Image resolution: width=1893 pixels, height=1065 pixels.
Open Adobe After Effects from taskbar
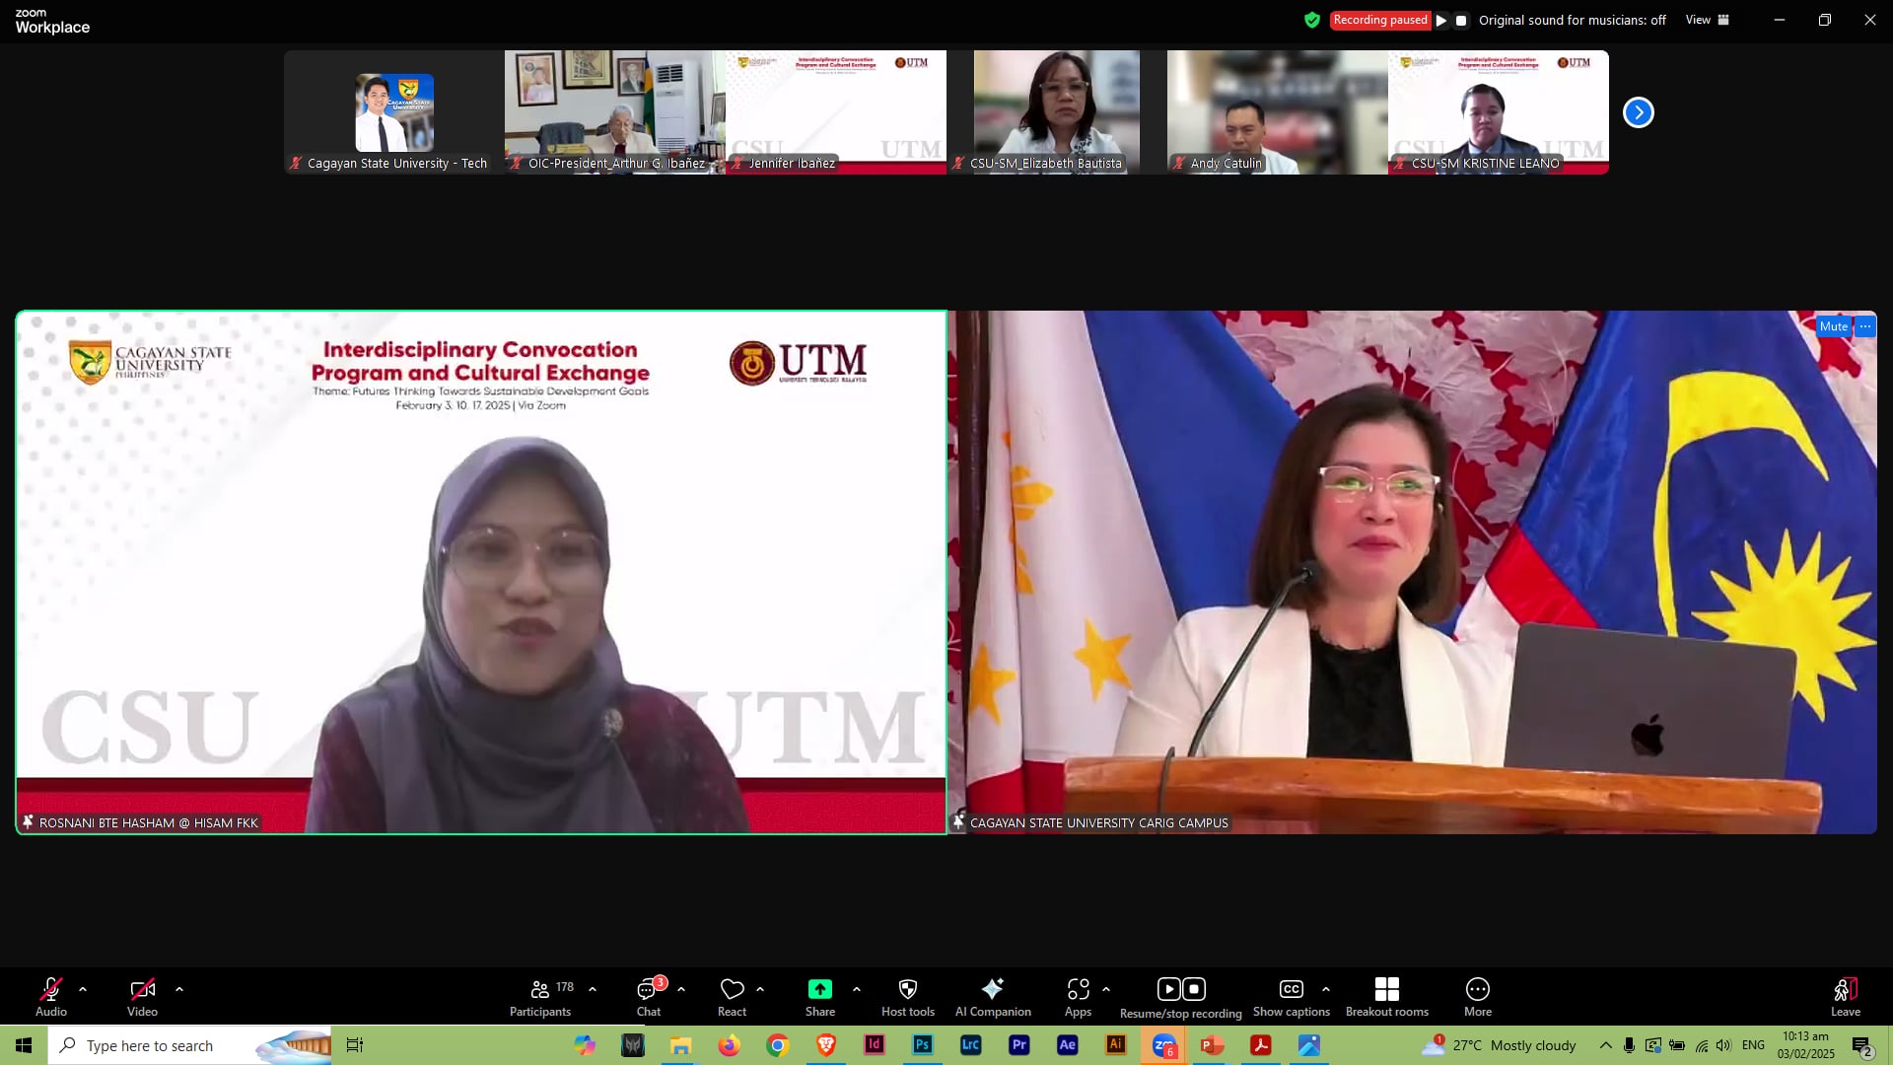coord(1068,1045)
